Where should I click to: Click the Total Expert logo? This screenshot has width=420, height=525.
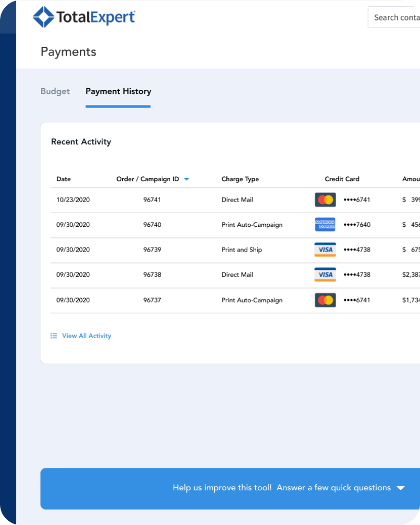pyautogui.click(x=84, y=17)
